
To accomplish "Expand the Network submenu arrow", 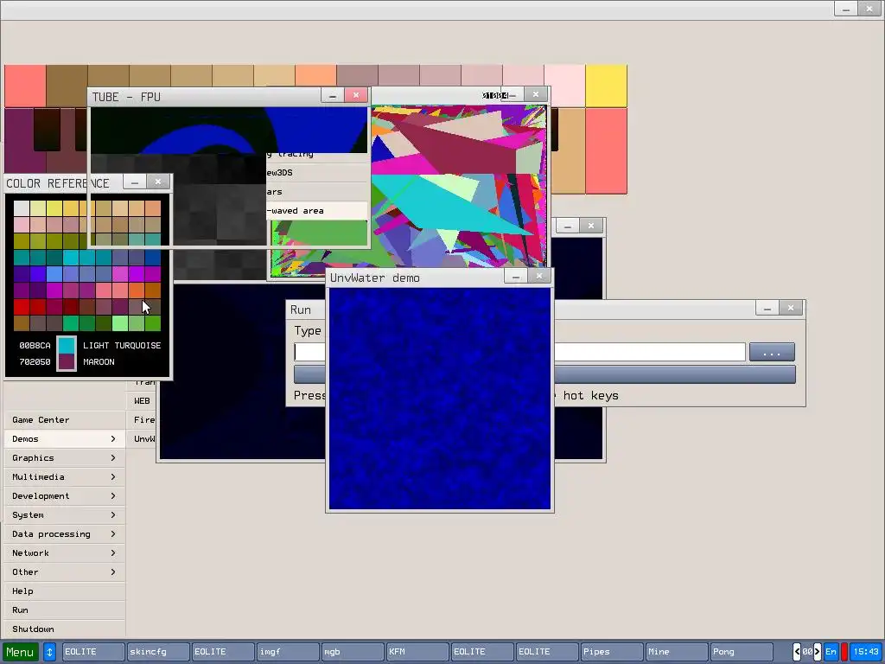I will pos(113,552).
